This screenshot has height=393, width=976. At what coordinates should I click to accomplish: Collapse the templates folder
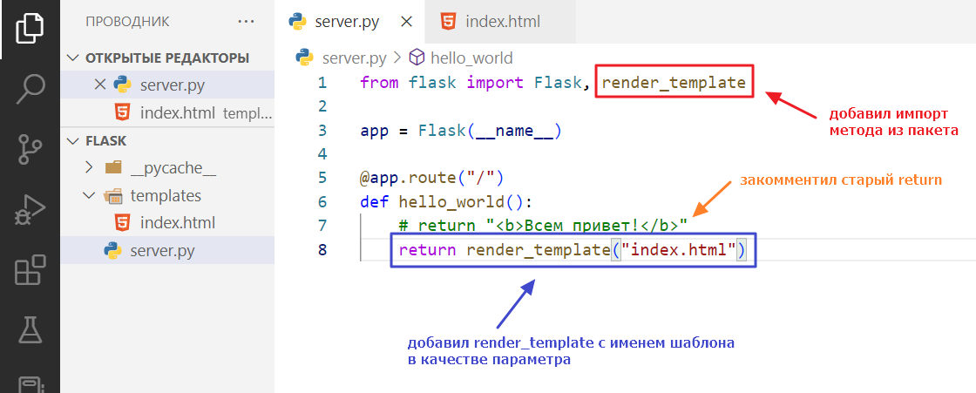pyautogui.click(x=88, y=195)
